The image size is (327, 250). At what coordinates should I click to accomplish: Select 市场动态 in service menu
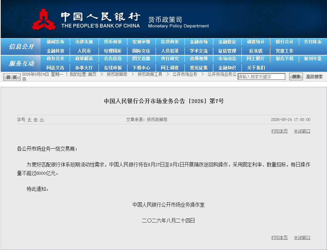click(x=227, y=59)
